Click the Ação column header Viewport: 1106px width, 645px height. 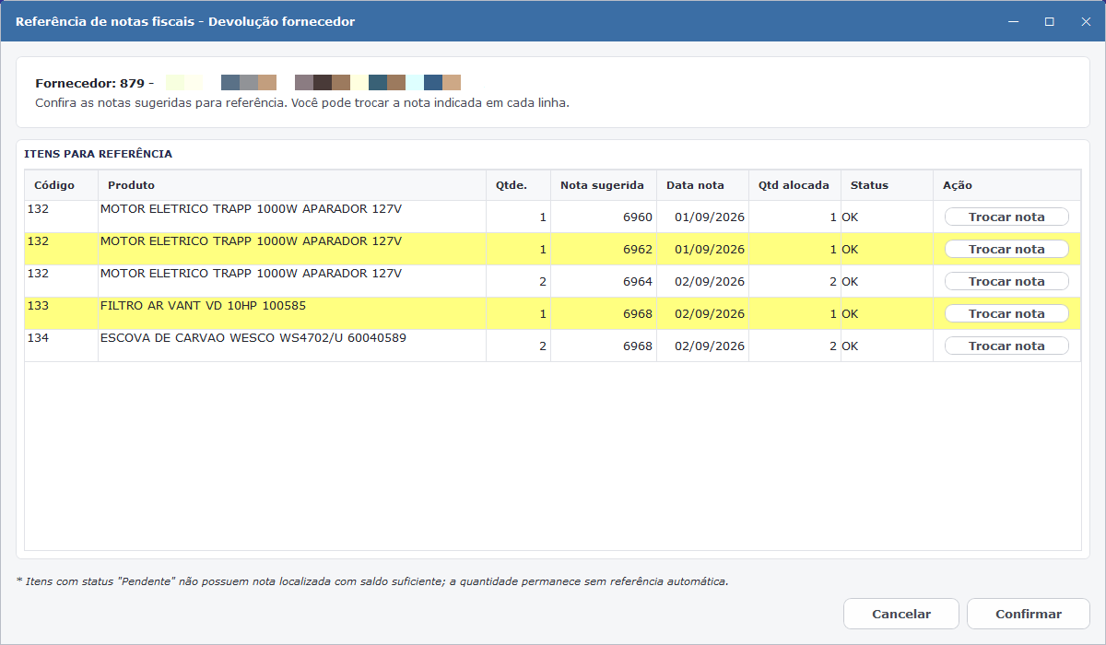click(x=1006, y=185)
